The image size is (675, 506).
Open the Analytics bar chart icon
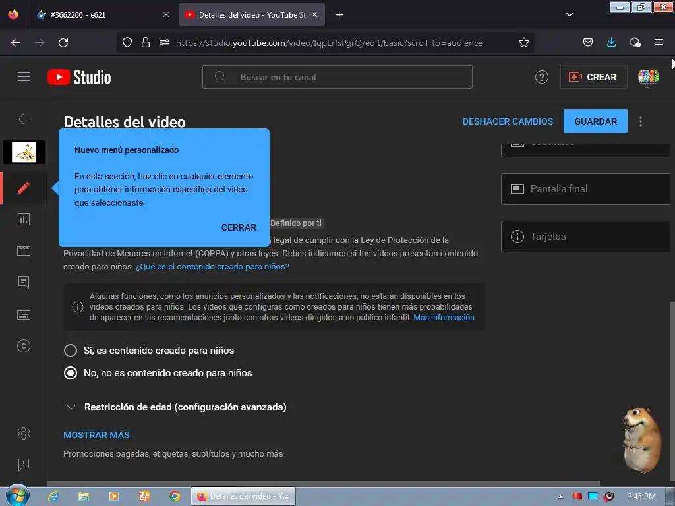tap(24, 219)
